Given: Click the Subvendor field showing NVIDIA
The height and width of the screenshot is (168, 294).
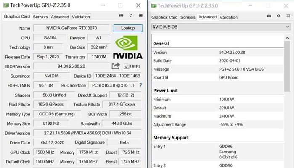Looking at the screenshot, I should 52,76.
